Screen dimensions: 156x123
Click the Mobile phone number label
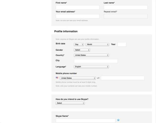(66, 73)
